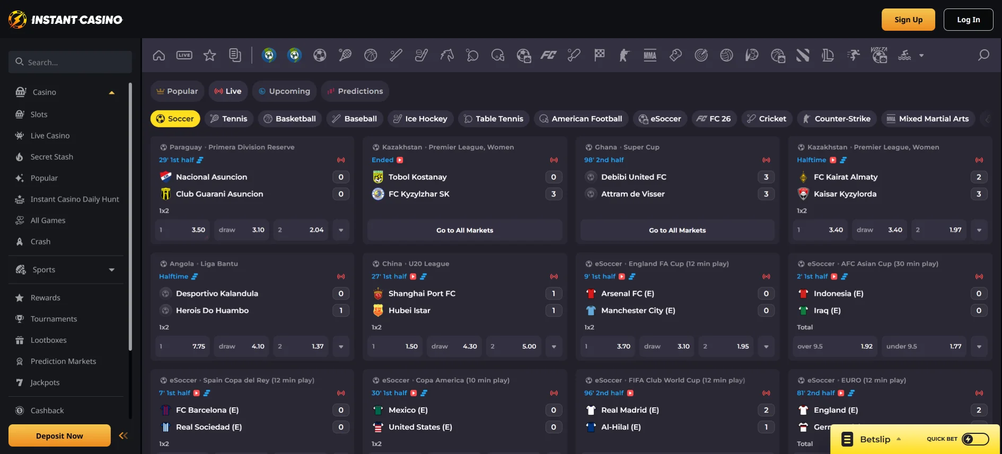This screenshot has width=1002, height=454.
Task: Open sportsbook search magnifier icon
Action: pos(983,55)
